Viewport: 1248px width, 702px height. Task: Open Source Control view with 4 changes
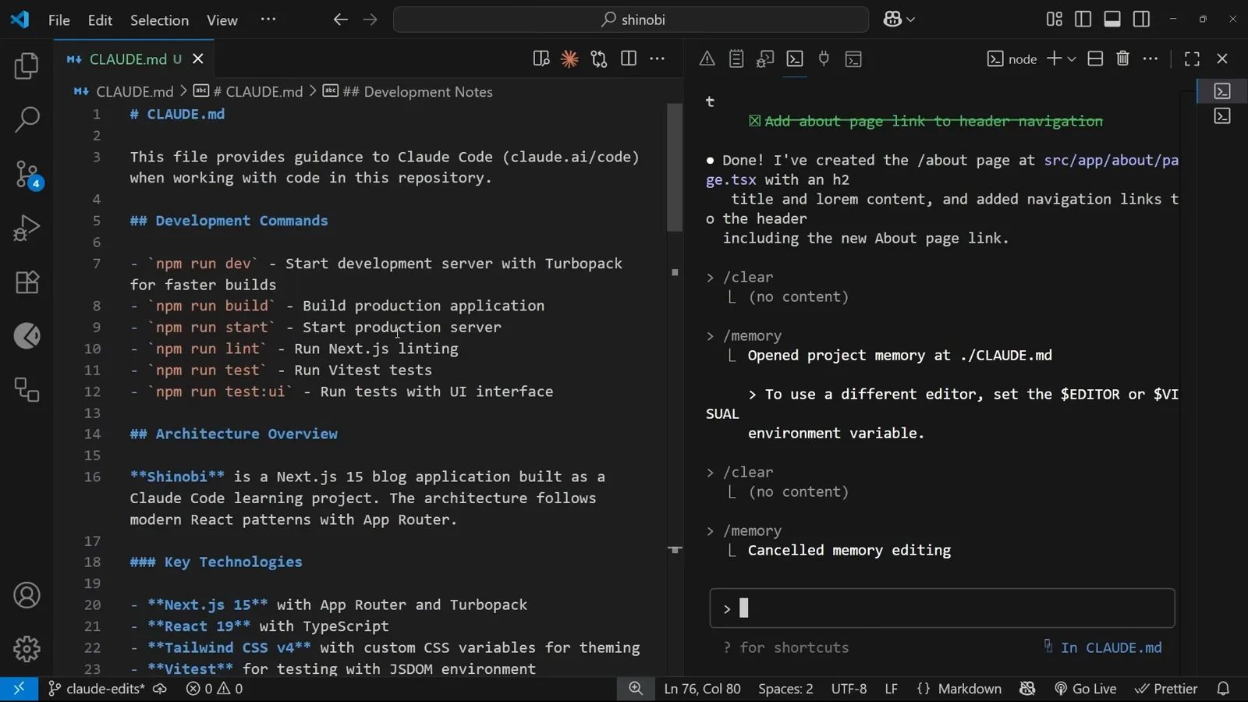[x=27, y=174]
